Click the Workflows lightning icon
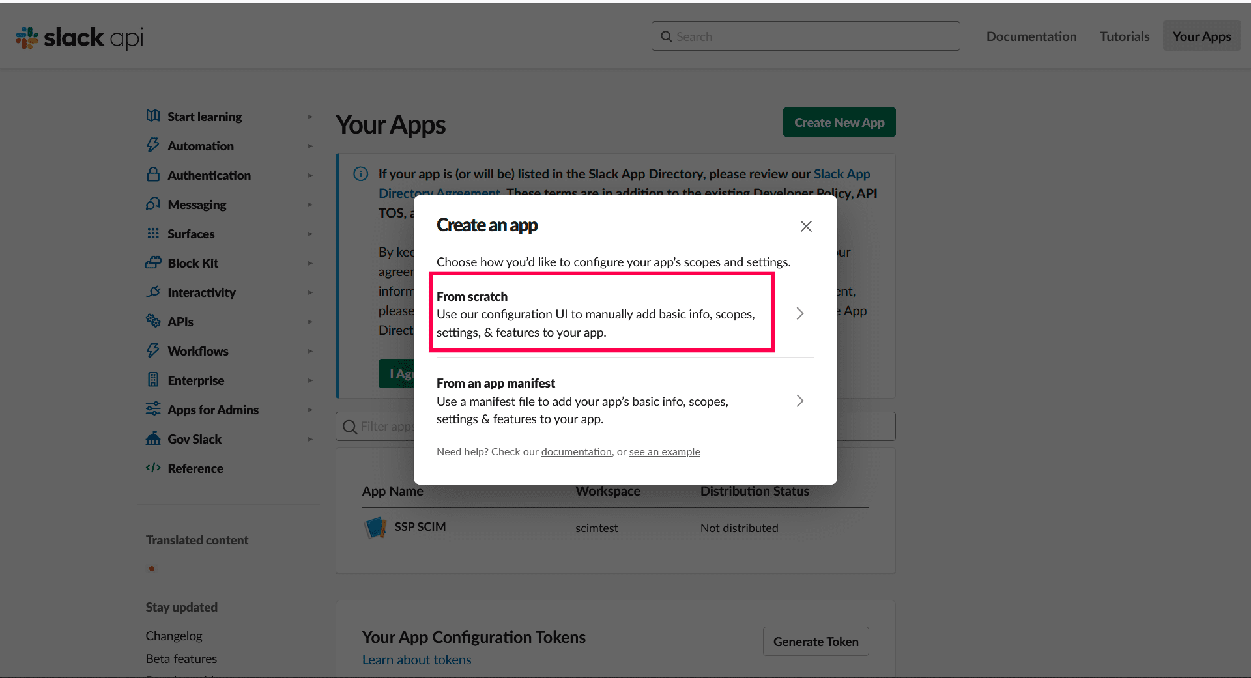 [x=153, y=350]
